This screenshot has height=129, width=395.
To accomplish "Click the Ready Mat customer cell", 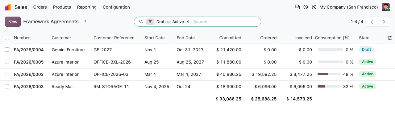I will pos(62,87).
